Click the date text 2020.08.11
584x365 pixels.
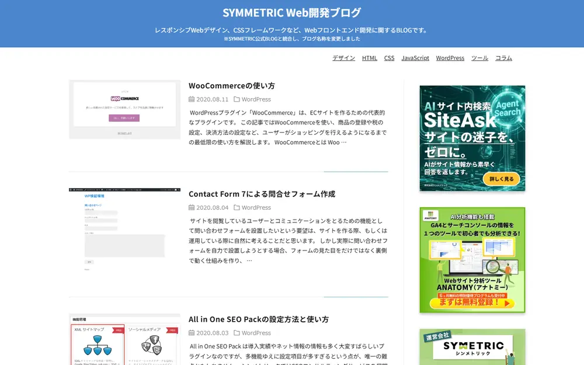(x=213, y=99)
